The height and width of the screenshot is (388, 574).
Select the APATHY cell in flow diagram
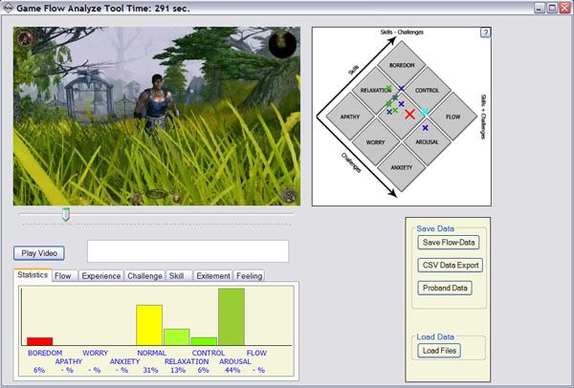click(x=350, y=117)
